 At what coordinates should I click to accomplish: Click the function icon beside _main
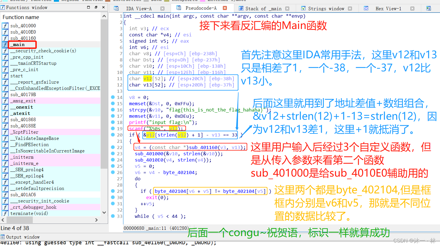pos(5,45)
